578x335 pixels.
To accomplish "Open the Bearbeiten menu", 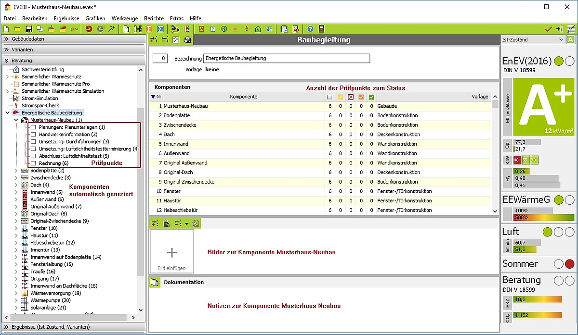I will (x=35, y=18).
